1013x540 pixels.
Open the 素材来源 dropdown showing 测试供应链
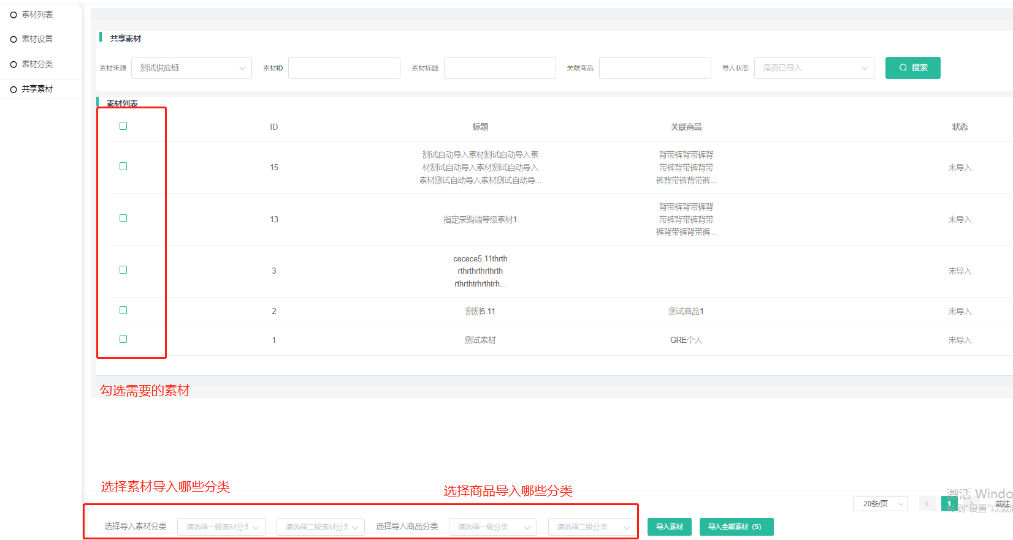tap(191, 68)
